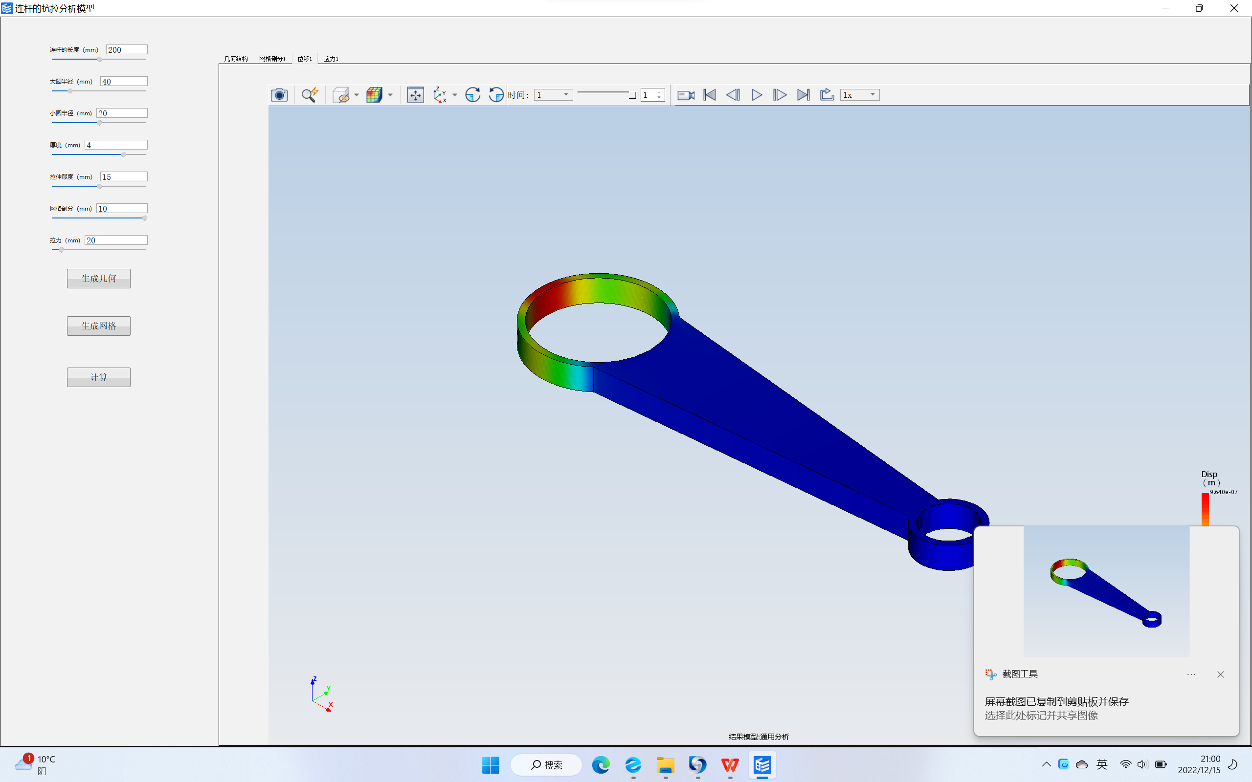Click the 拉力 slider handle
The height and width of the screenshot is (782, 1252).
(61, 250)
